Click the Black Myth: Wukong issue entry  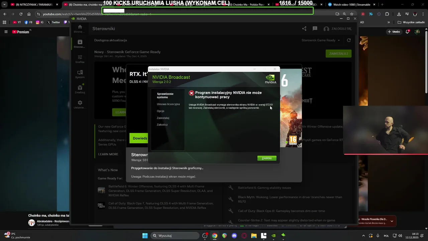(290, 199)
